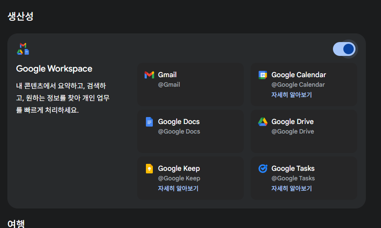Click the Google Tasks title text
This screenshot has height=228, width=381.
click(293, 168)
